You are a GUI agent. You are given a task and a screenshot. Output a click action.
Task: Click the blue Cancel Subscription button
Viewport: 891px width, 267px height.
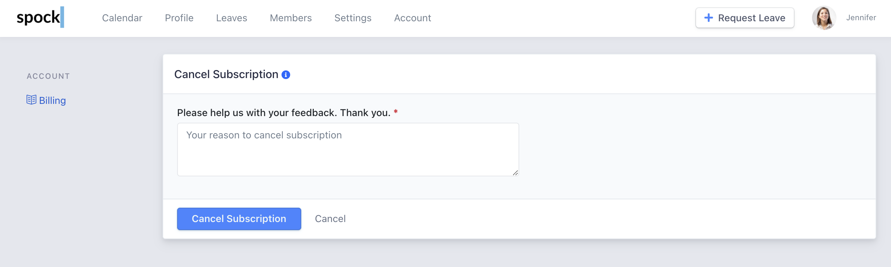(x=239, y=219)
